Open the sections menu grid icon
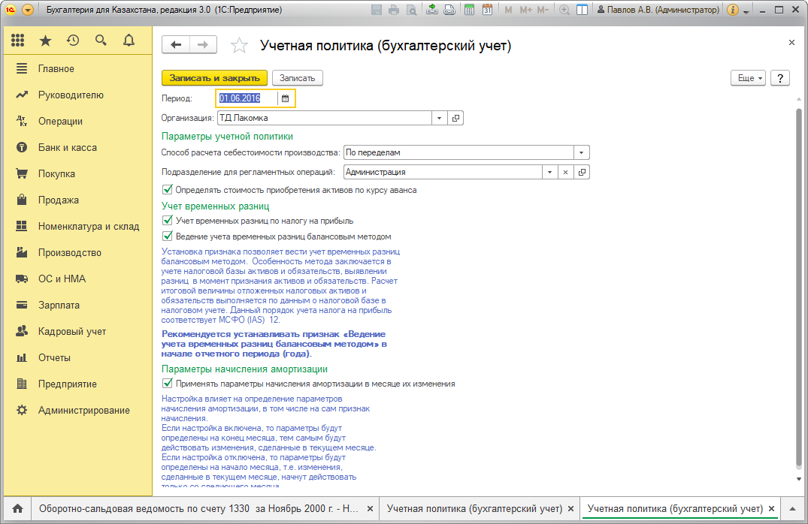The image size is (808, 524). 17,40
